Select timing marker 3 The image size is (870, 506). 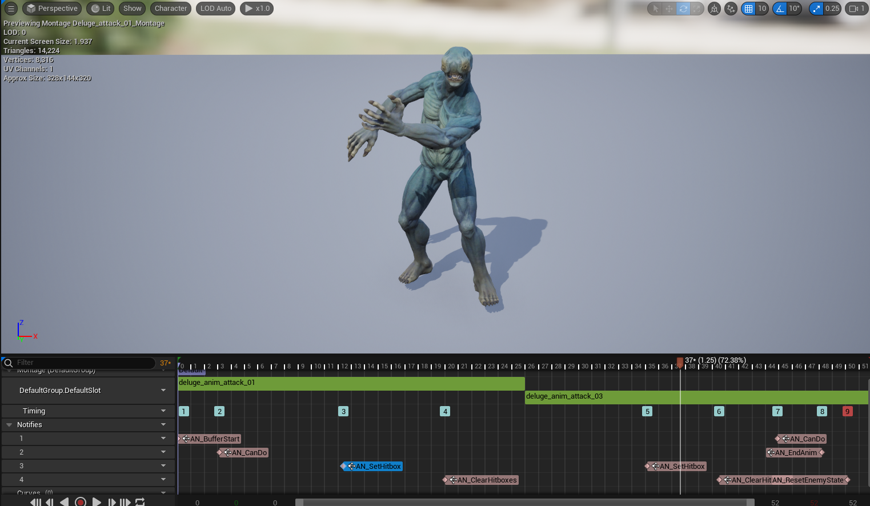point(343,411)
